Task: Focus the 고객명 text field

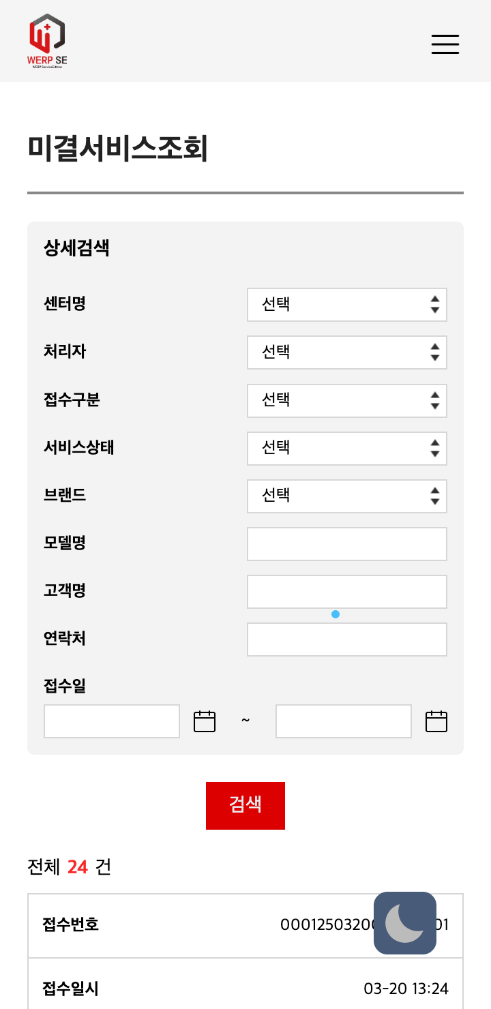Action: point(346,591)
